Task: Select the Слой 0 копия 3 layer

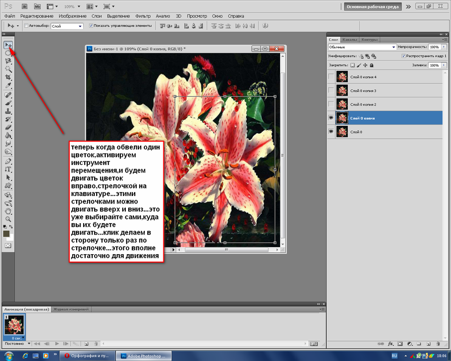Action: [385, 90]
